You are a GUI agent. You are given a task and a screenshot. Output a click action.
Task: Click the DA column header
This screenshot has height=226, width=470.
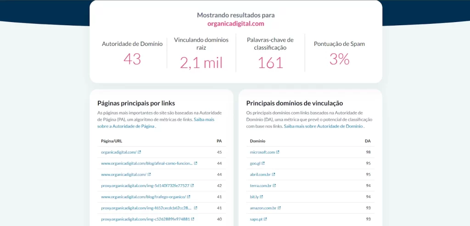(x=368, y=141)
